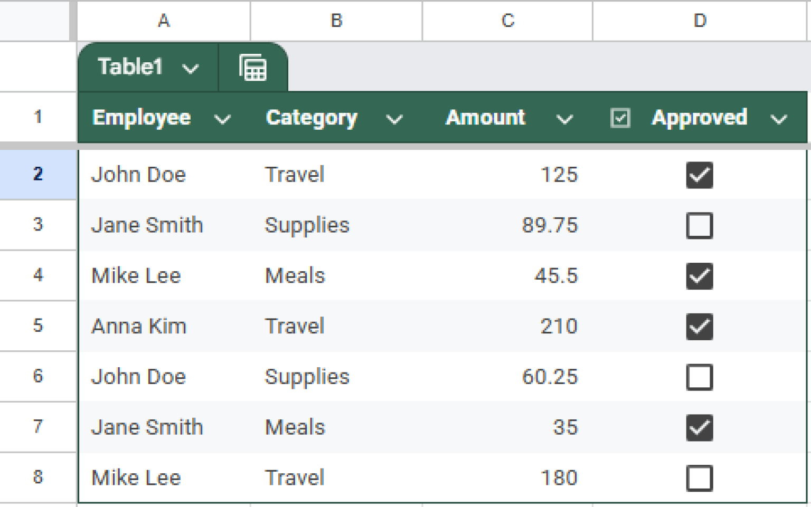Click column letter D header
811x507 pixels.
(x=700, y=21)
